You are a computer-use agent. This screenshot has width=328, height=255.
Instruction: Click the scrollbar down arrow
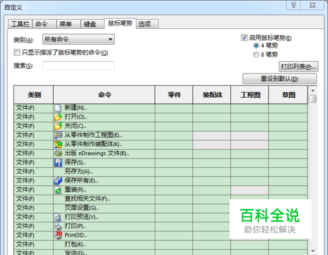[x=313, y=251]
